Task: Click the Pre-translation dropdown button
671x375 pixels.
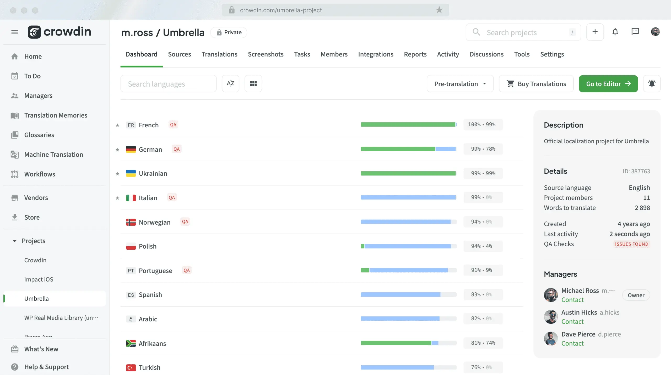Action: [x=459, y=84]
